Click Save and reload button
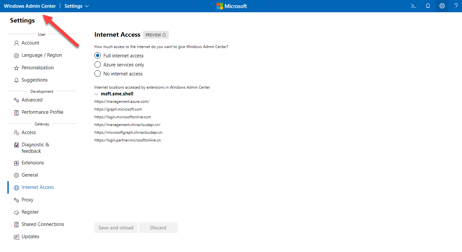 click(116, 228)
